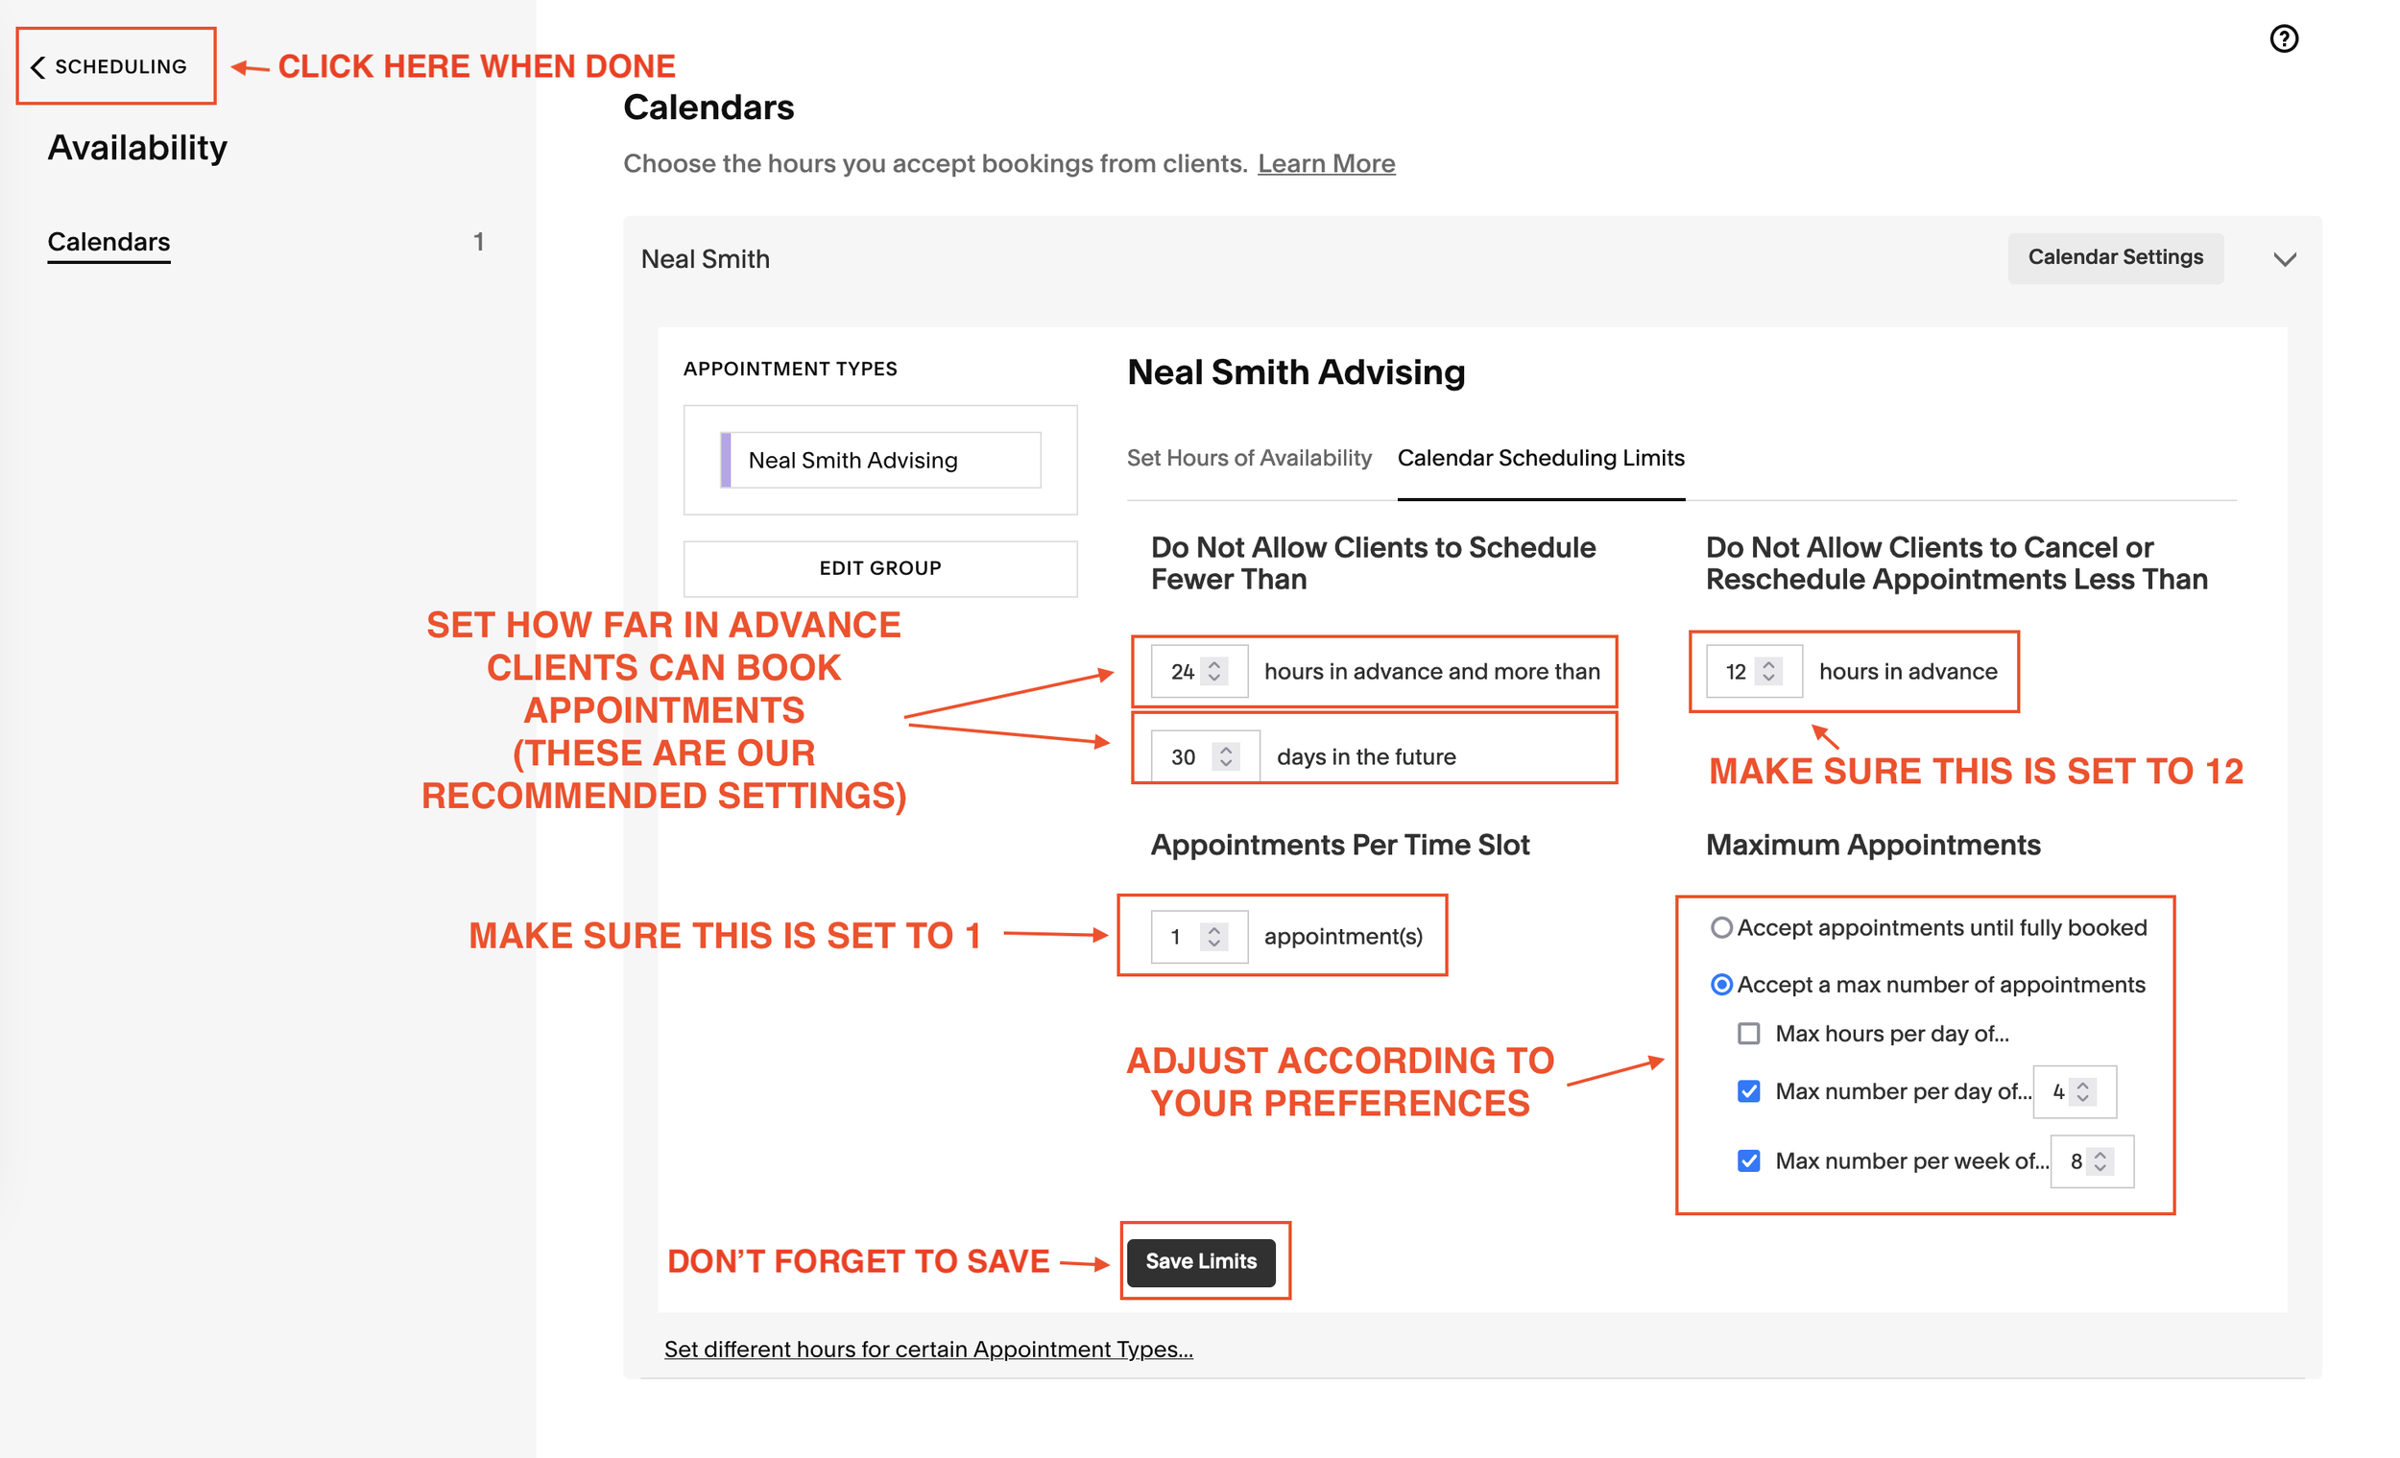
Task: Open Calendar Settings dropdown
Action: pos(2115,257)
